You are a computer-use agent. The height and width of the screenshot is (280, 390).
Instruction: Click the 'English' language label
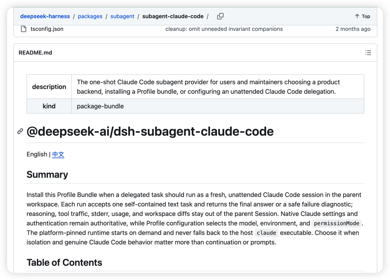[x=37, y=154]
